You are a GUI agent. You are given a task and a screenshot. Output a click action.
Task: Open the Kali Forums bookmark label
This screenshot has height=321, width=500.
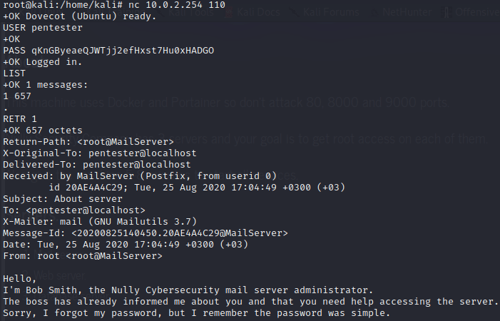point(331,12)
